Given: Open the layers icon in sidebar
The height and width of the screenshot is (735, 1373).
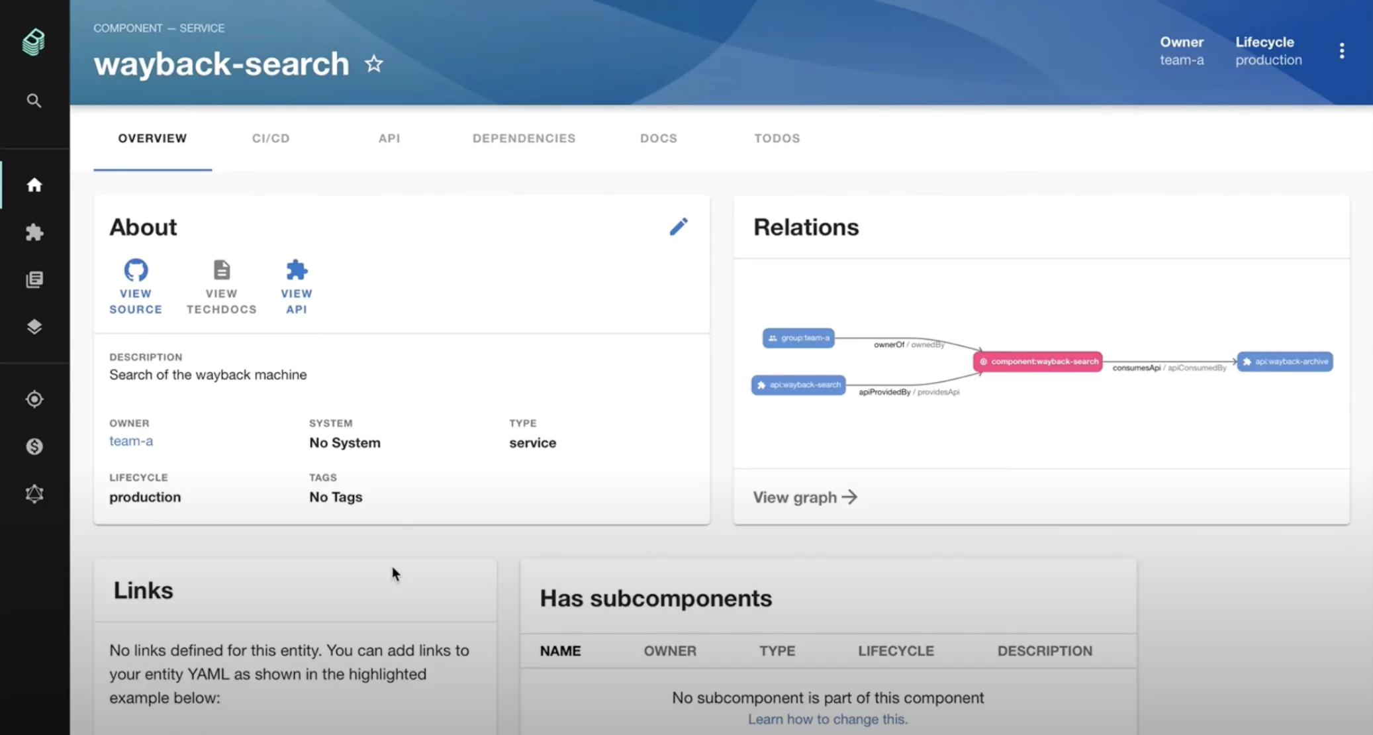Looking at the screenshot, I should (x=34, y=327).
